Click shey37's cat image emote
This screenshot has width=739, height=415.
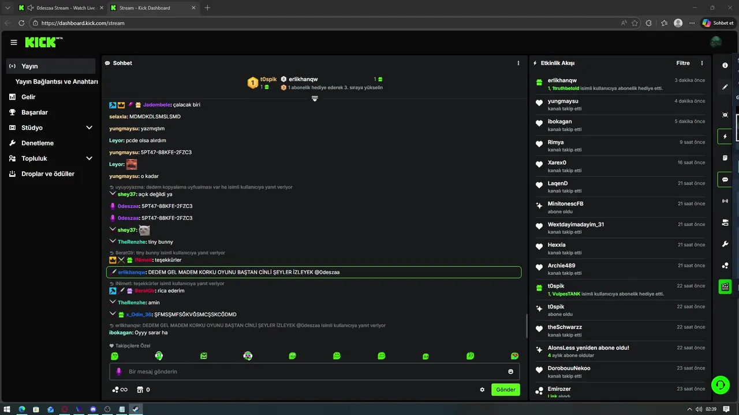144,230
